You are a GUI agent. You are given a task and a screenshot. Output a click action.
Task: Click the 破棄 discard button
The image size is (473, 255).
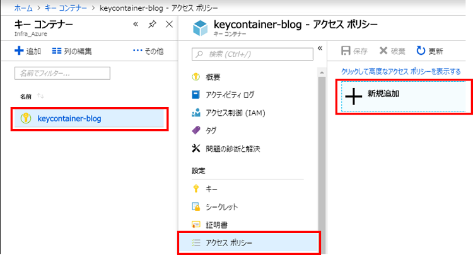tap(392, 51)
